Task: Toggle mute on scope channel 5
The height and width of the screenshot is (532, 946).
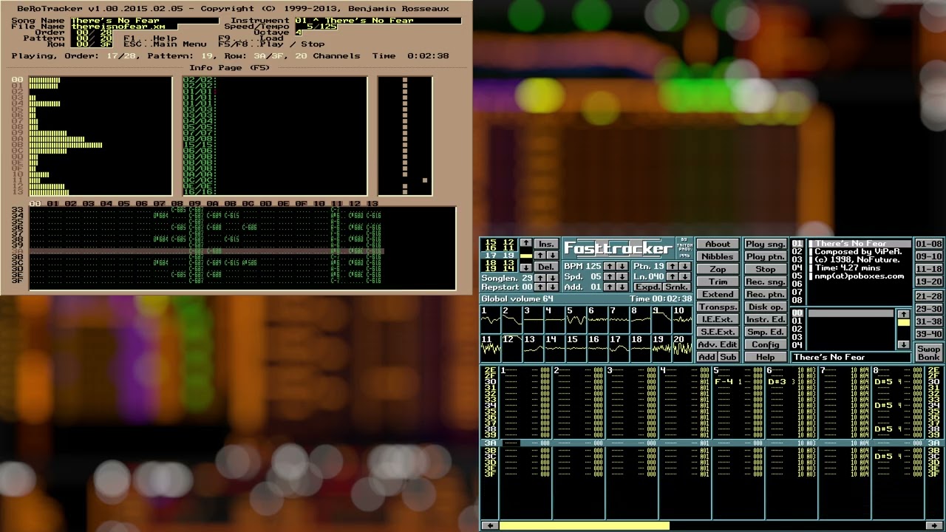Action: pos(576,320)
